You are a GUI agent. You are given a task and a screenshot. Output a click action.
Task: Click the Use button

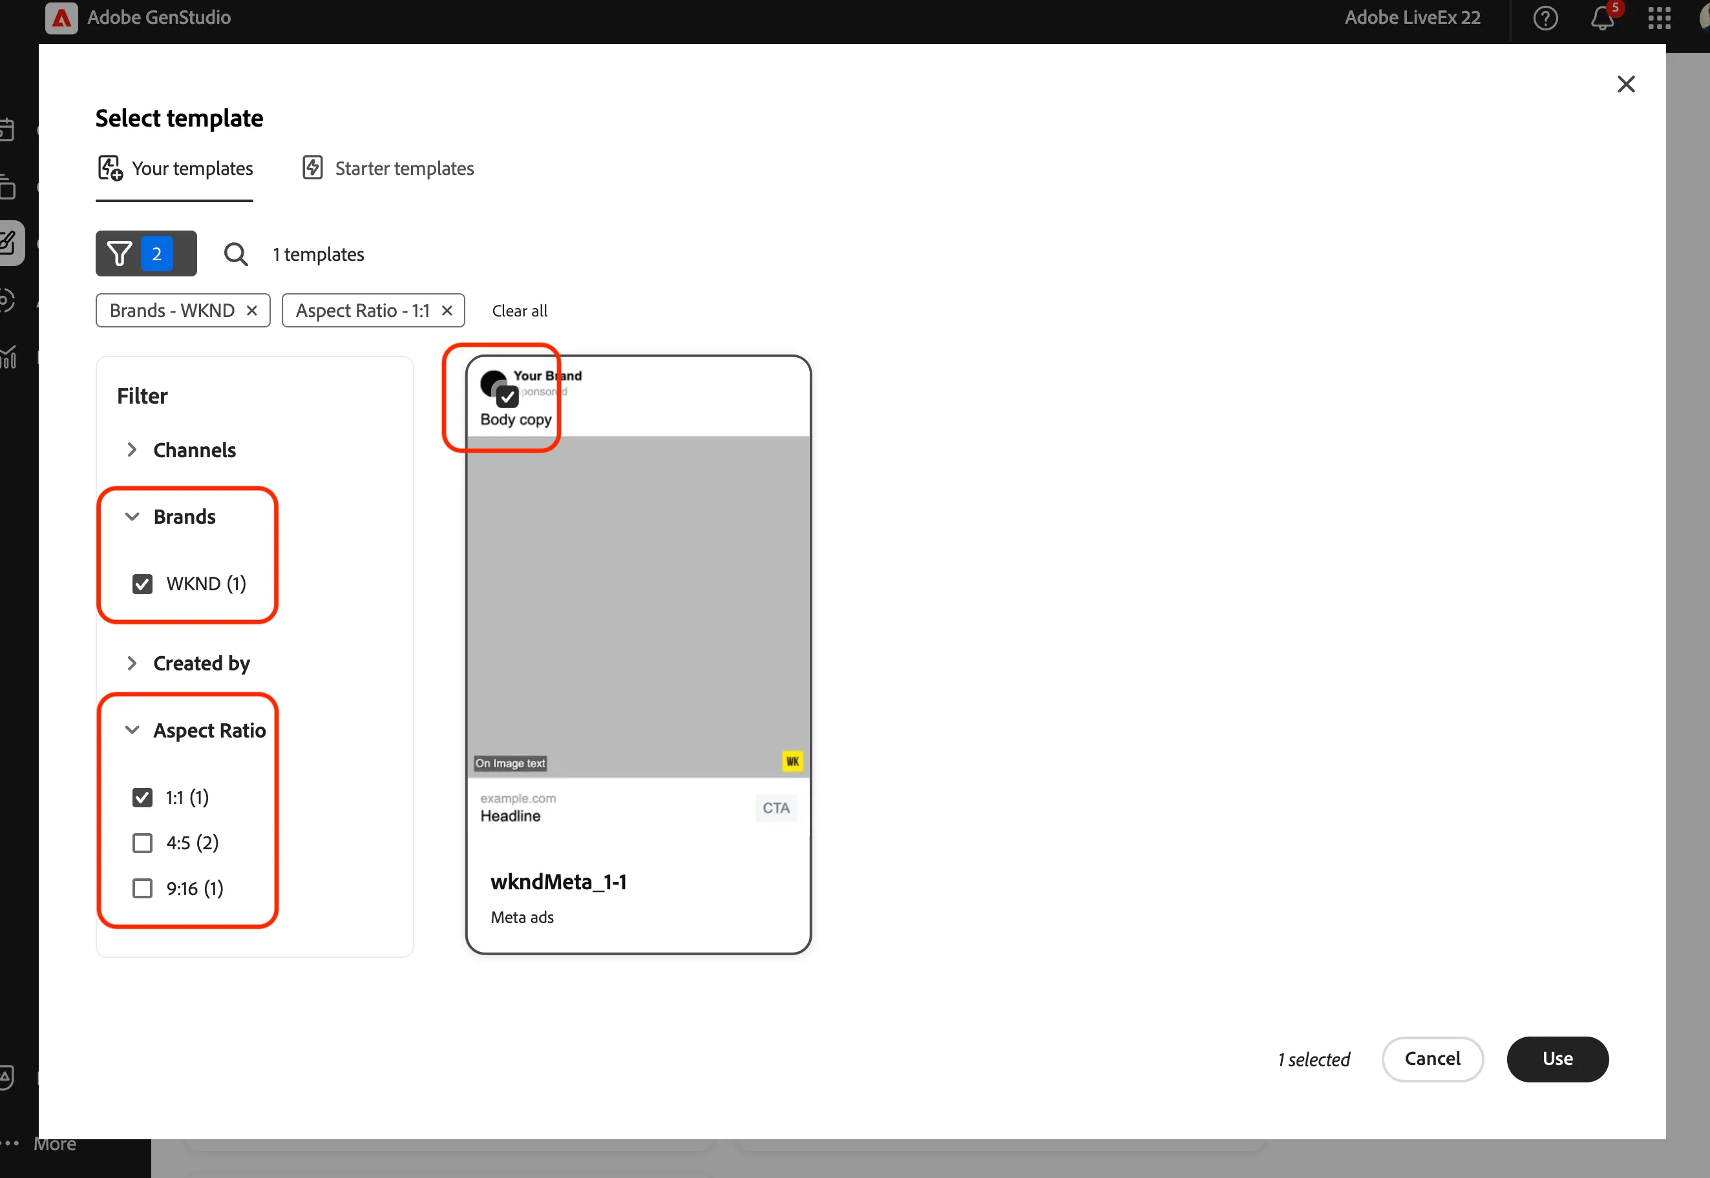pyautogui.click(x=1557, y=1059)
